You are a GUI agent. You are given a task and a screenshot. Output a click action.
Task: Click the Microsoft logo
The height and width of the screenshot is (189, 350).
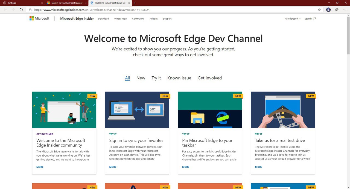(39, 19)
